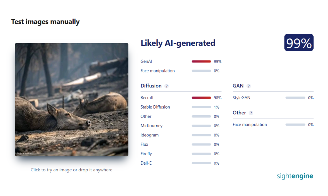Select the Stable Diffusion result row
The image size is (328, 196).
(181, 107)
